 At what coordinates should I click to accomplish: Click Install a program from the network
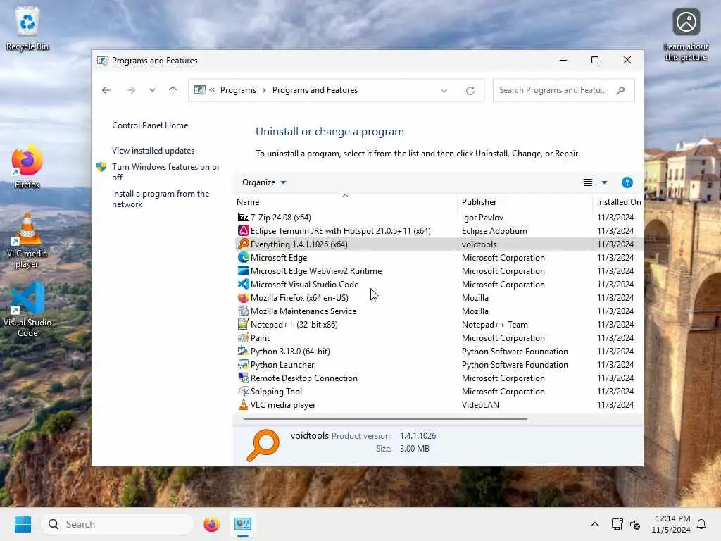click(x=161, y=199)
